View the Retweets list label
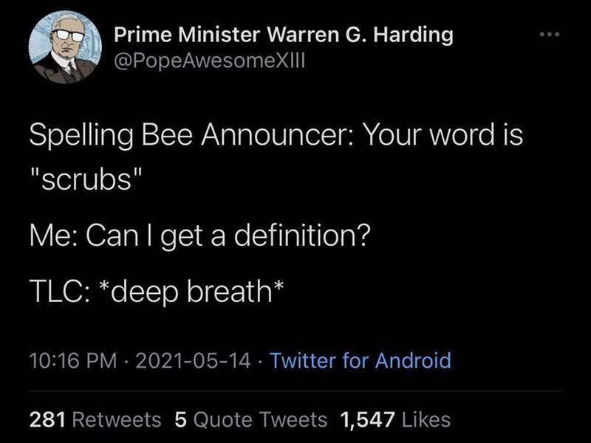The width and height of the screenshot is (591, 443). pyautogui.click(x=116, y=420)
